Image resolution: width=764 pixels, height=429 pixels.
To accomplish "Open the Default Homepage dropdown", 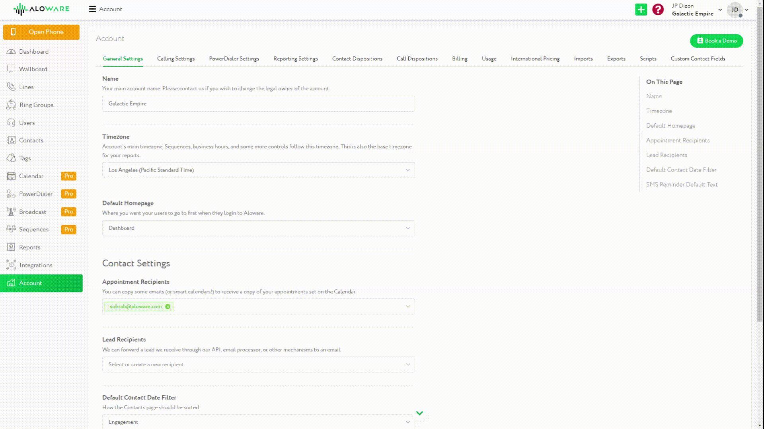I will 258,228.
